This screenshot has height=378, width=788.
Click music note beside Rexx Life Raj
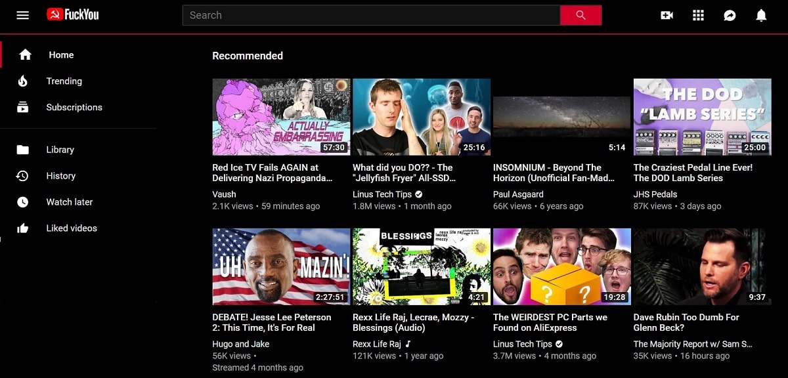pyautogui.click(x=408, y=344)
